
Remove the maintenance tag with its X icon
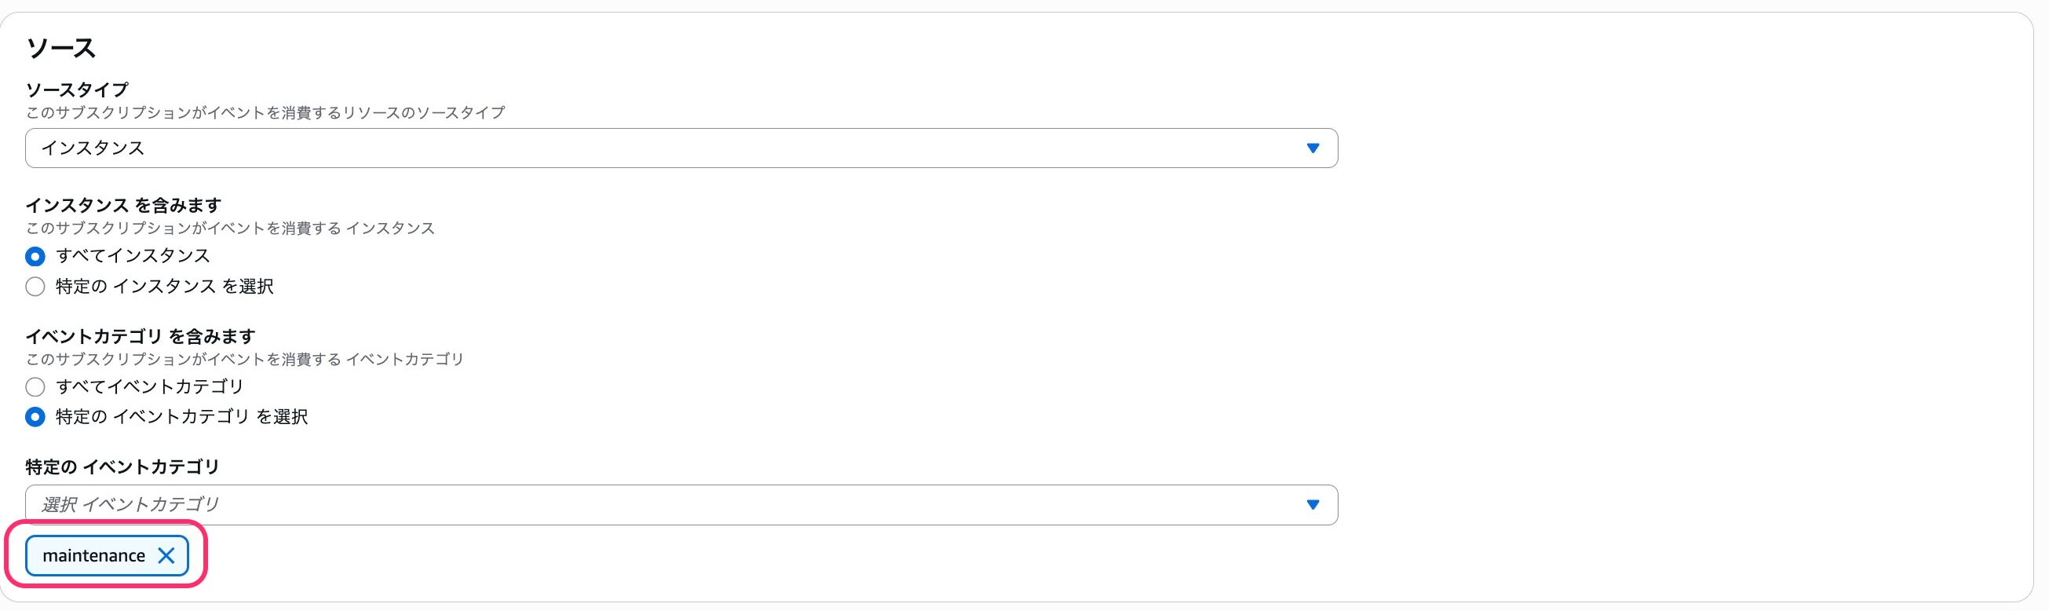pos(166,555)
